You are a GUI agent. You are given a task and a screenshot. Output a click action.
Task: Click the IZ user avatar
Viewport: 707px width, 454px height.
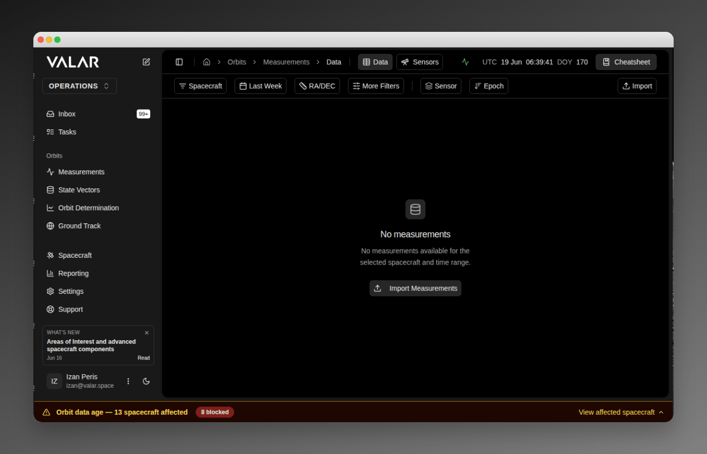point(54,381)
